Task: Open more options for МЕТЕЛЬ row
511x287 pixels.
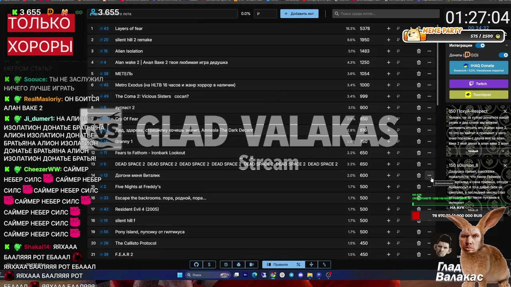Action: tap(429, 74)
